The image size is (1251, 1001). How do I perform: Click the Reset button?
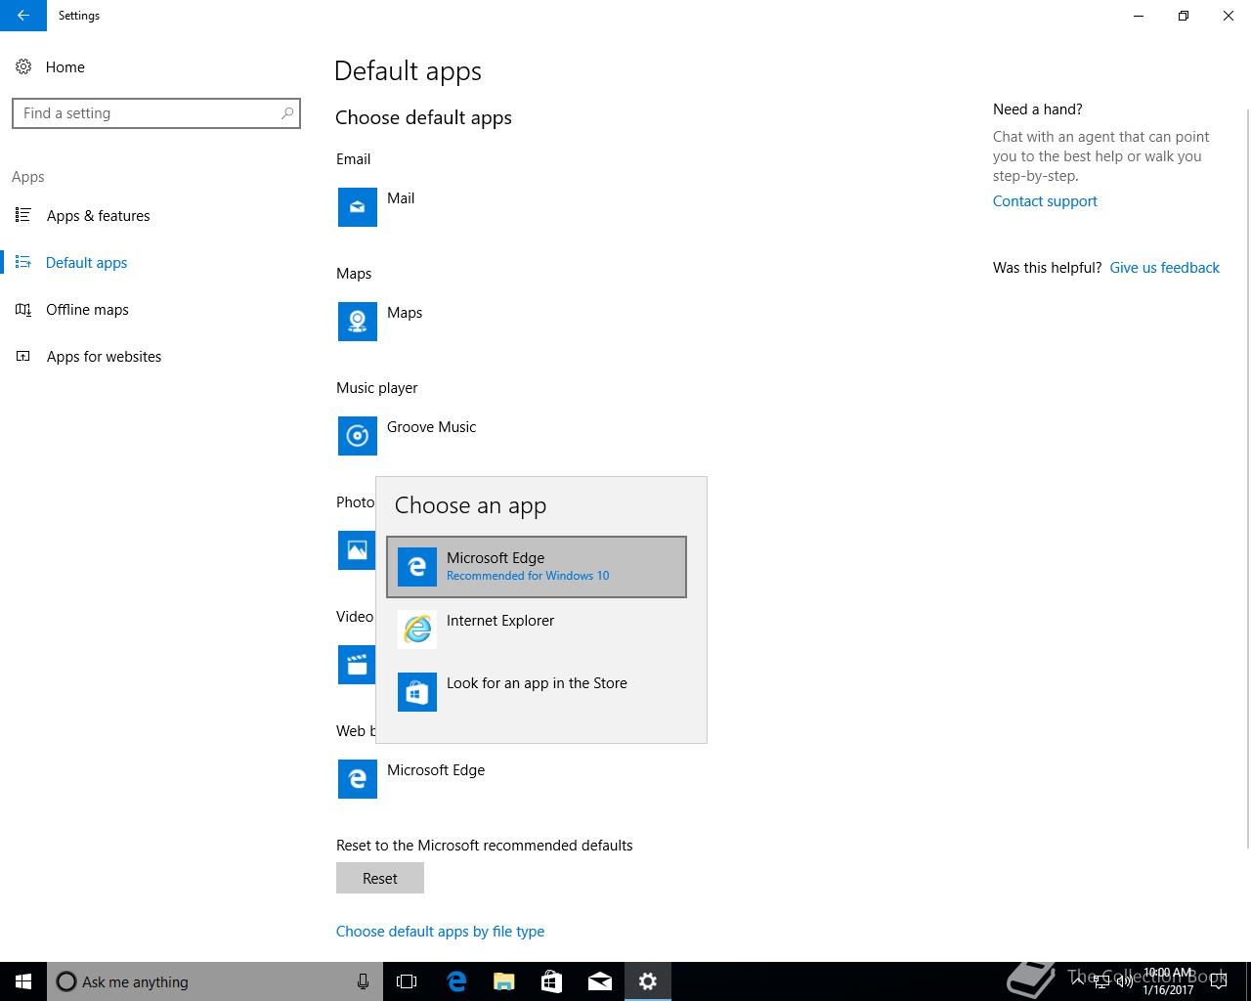pos(380,878)
